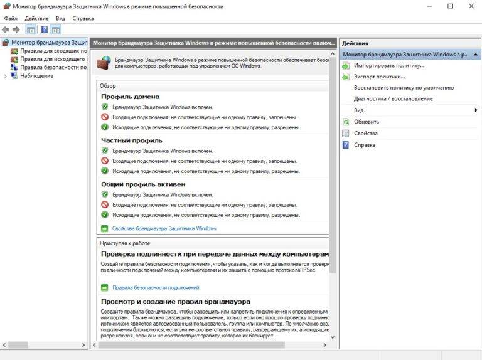
Task: Click the center pane horizontal scroll right arrow
Action: click(x=324, y=345)
